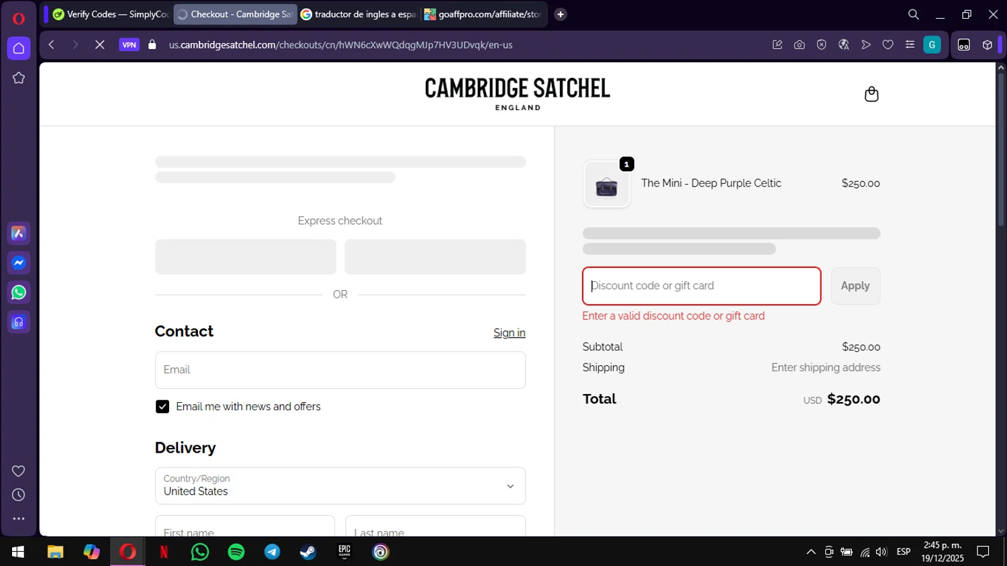Open Facebook Messenger in sidebar
1007x566 pixels.
point(19,263)
